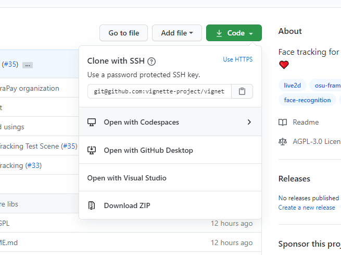The height and width of the screenshot is (255, 341).
Task: Click Create a new release link
Action: point(307,208)
